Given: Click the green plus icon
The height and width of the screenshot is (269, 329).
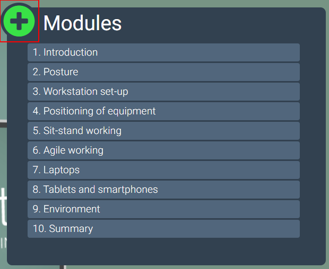Looking at the screenshot, I should tap(19, 21).
